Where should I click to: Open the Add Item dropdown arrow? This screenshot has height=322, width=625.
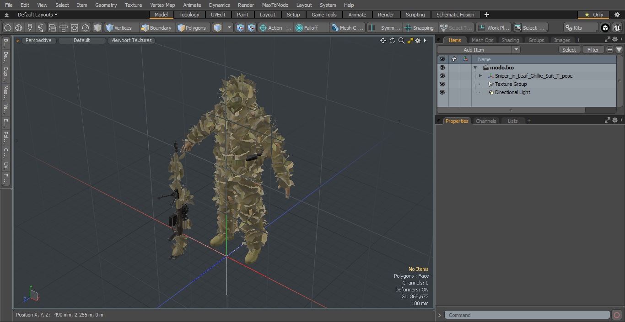coord(516,50)
